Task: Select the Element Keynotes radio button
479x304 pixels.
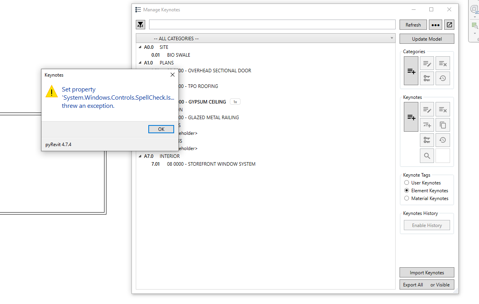Action: [x=407, y=190]
